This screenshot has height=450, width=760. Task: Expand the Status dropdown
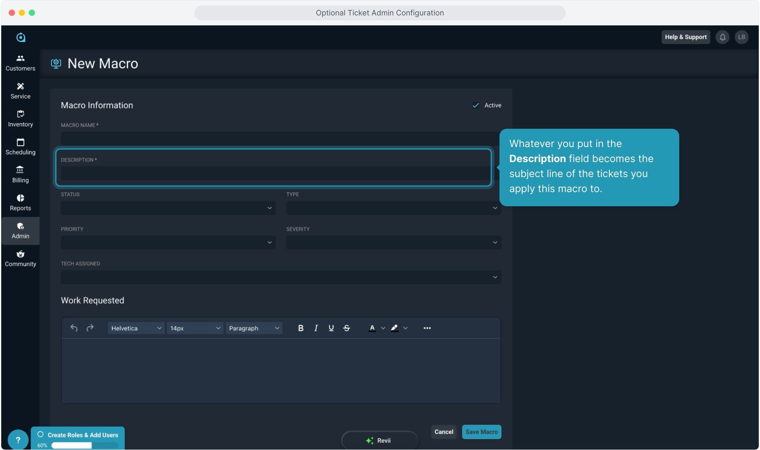pyautogui.click(x=168, y=208)
